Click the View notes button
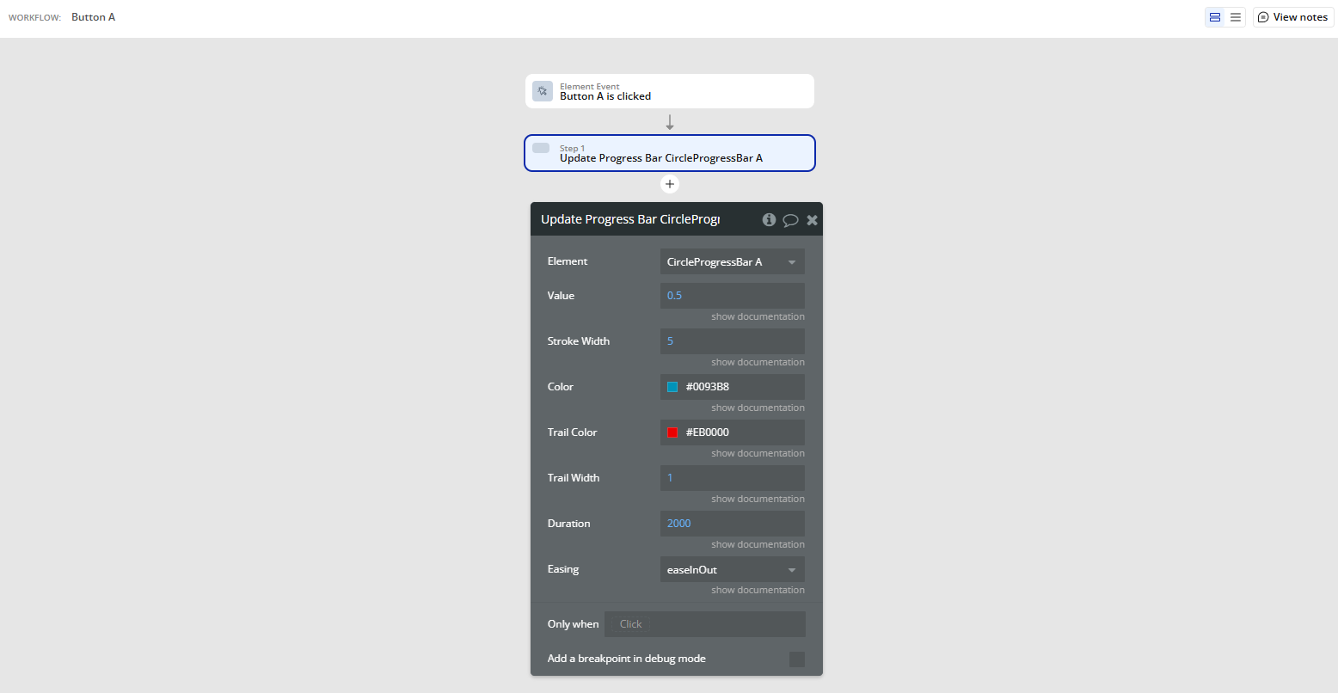The width and height of the screenshot is (1338, 693). point(1292,16)
